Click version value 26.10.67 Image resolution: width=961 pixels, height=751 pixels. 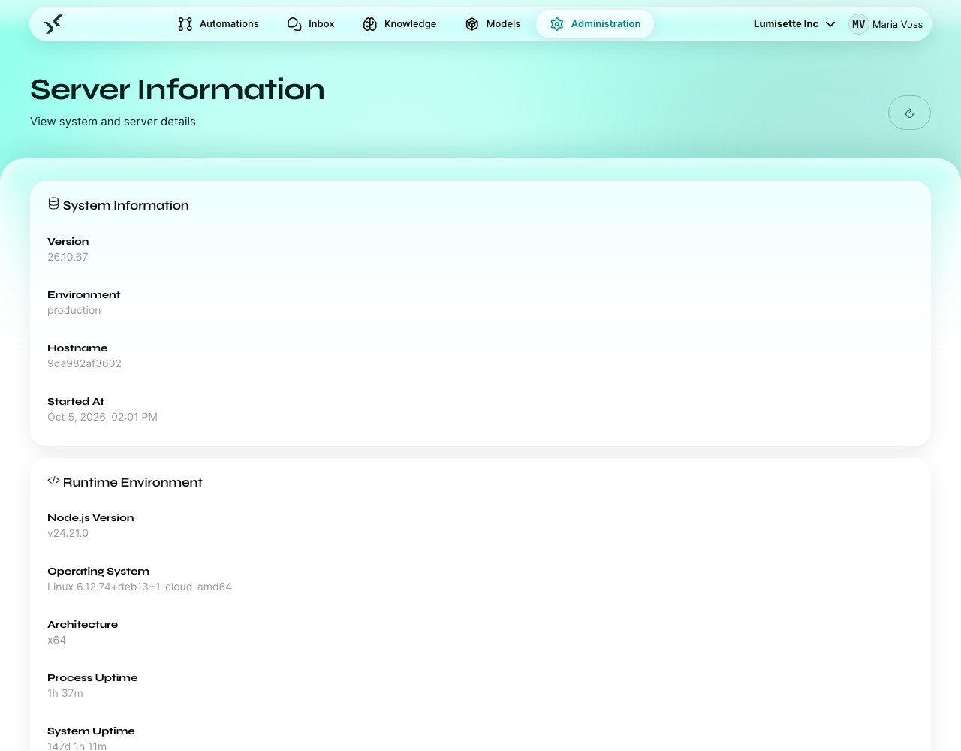point(68,257)
